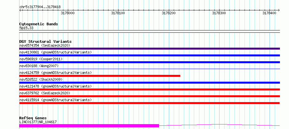
Task: Select the 5p15.33 cytogenetic band label
Action: [26, 28]
